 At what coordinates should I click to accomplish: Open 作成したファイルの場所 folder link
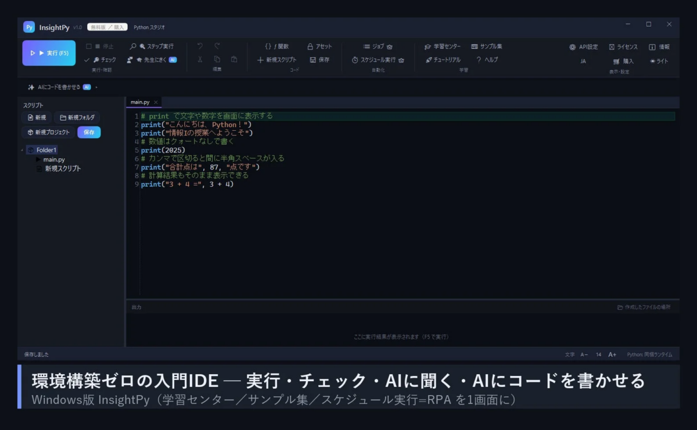pyautogui.click(x=644, y=307)
